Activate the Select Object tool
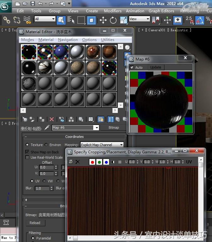Viewport: 212px width, 242px height. pos(61,20)
